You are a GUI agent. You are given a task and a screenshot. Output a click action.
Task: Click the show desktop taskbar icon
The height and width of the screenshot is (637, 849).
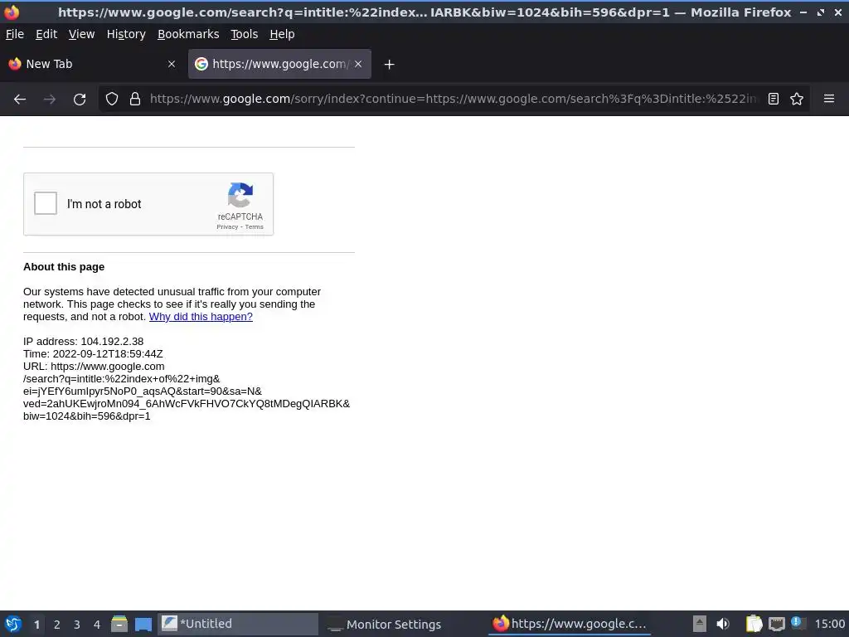143,624
